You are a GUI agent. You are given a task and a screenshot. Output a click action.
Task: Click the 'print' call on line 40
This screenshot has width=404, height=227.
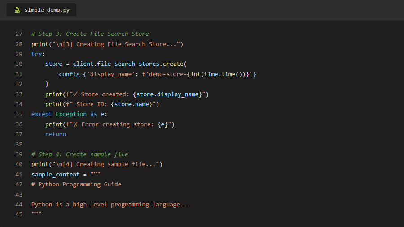(40, 164)
